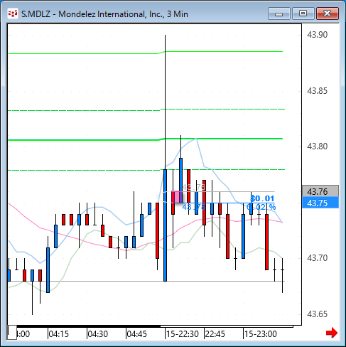Click the chart window logo icon

pyautogui.click(x=13, y=14)
